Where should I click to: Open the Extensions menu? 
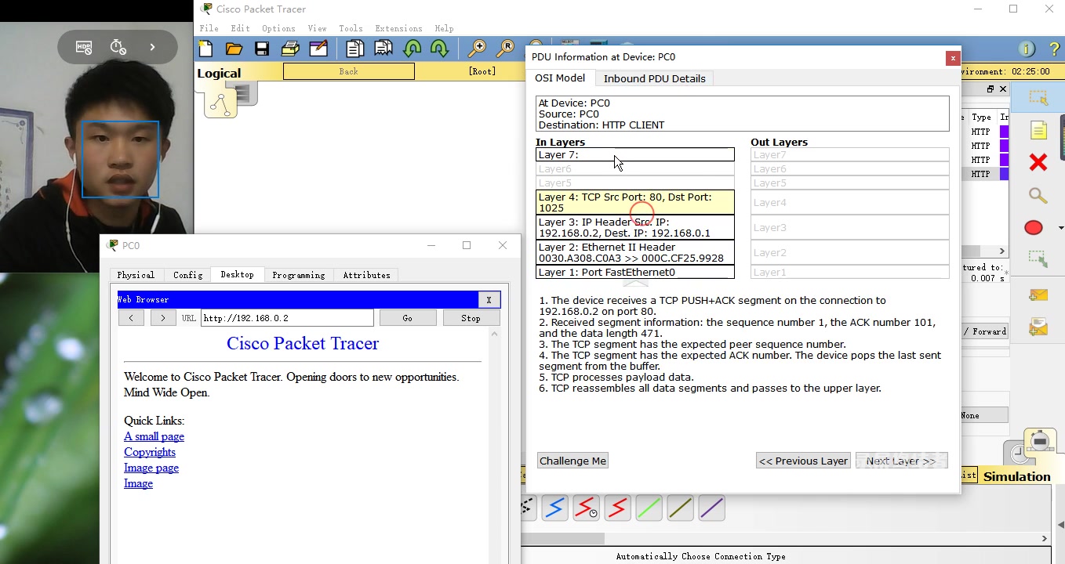398,28
